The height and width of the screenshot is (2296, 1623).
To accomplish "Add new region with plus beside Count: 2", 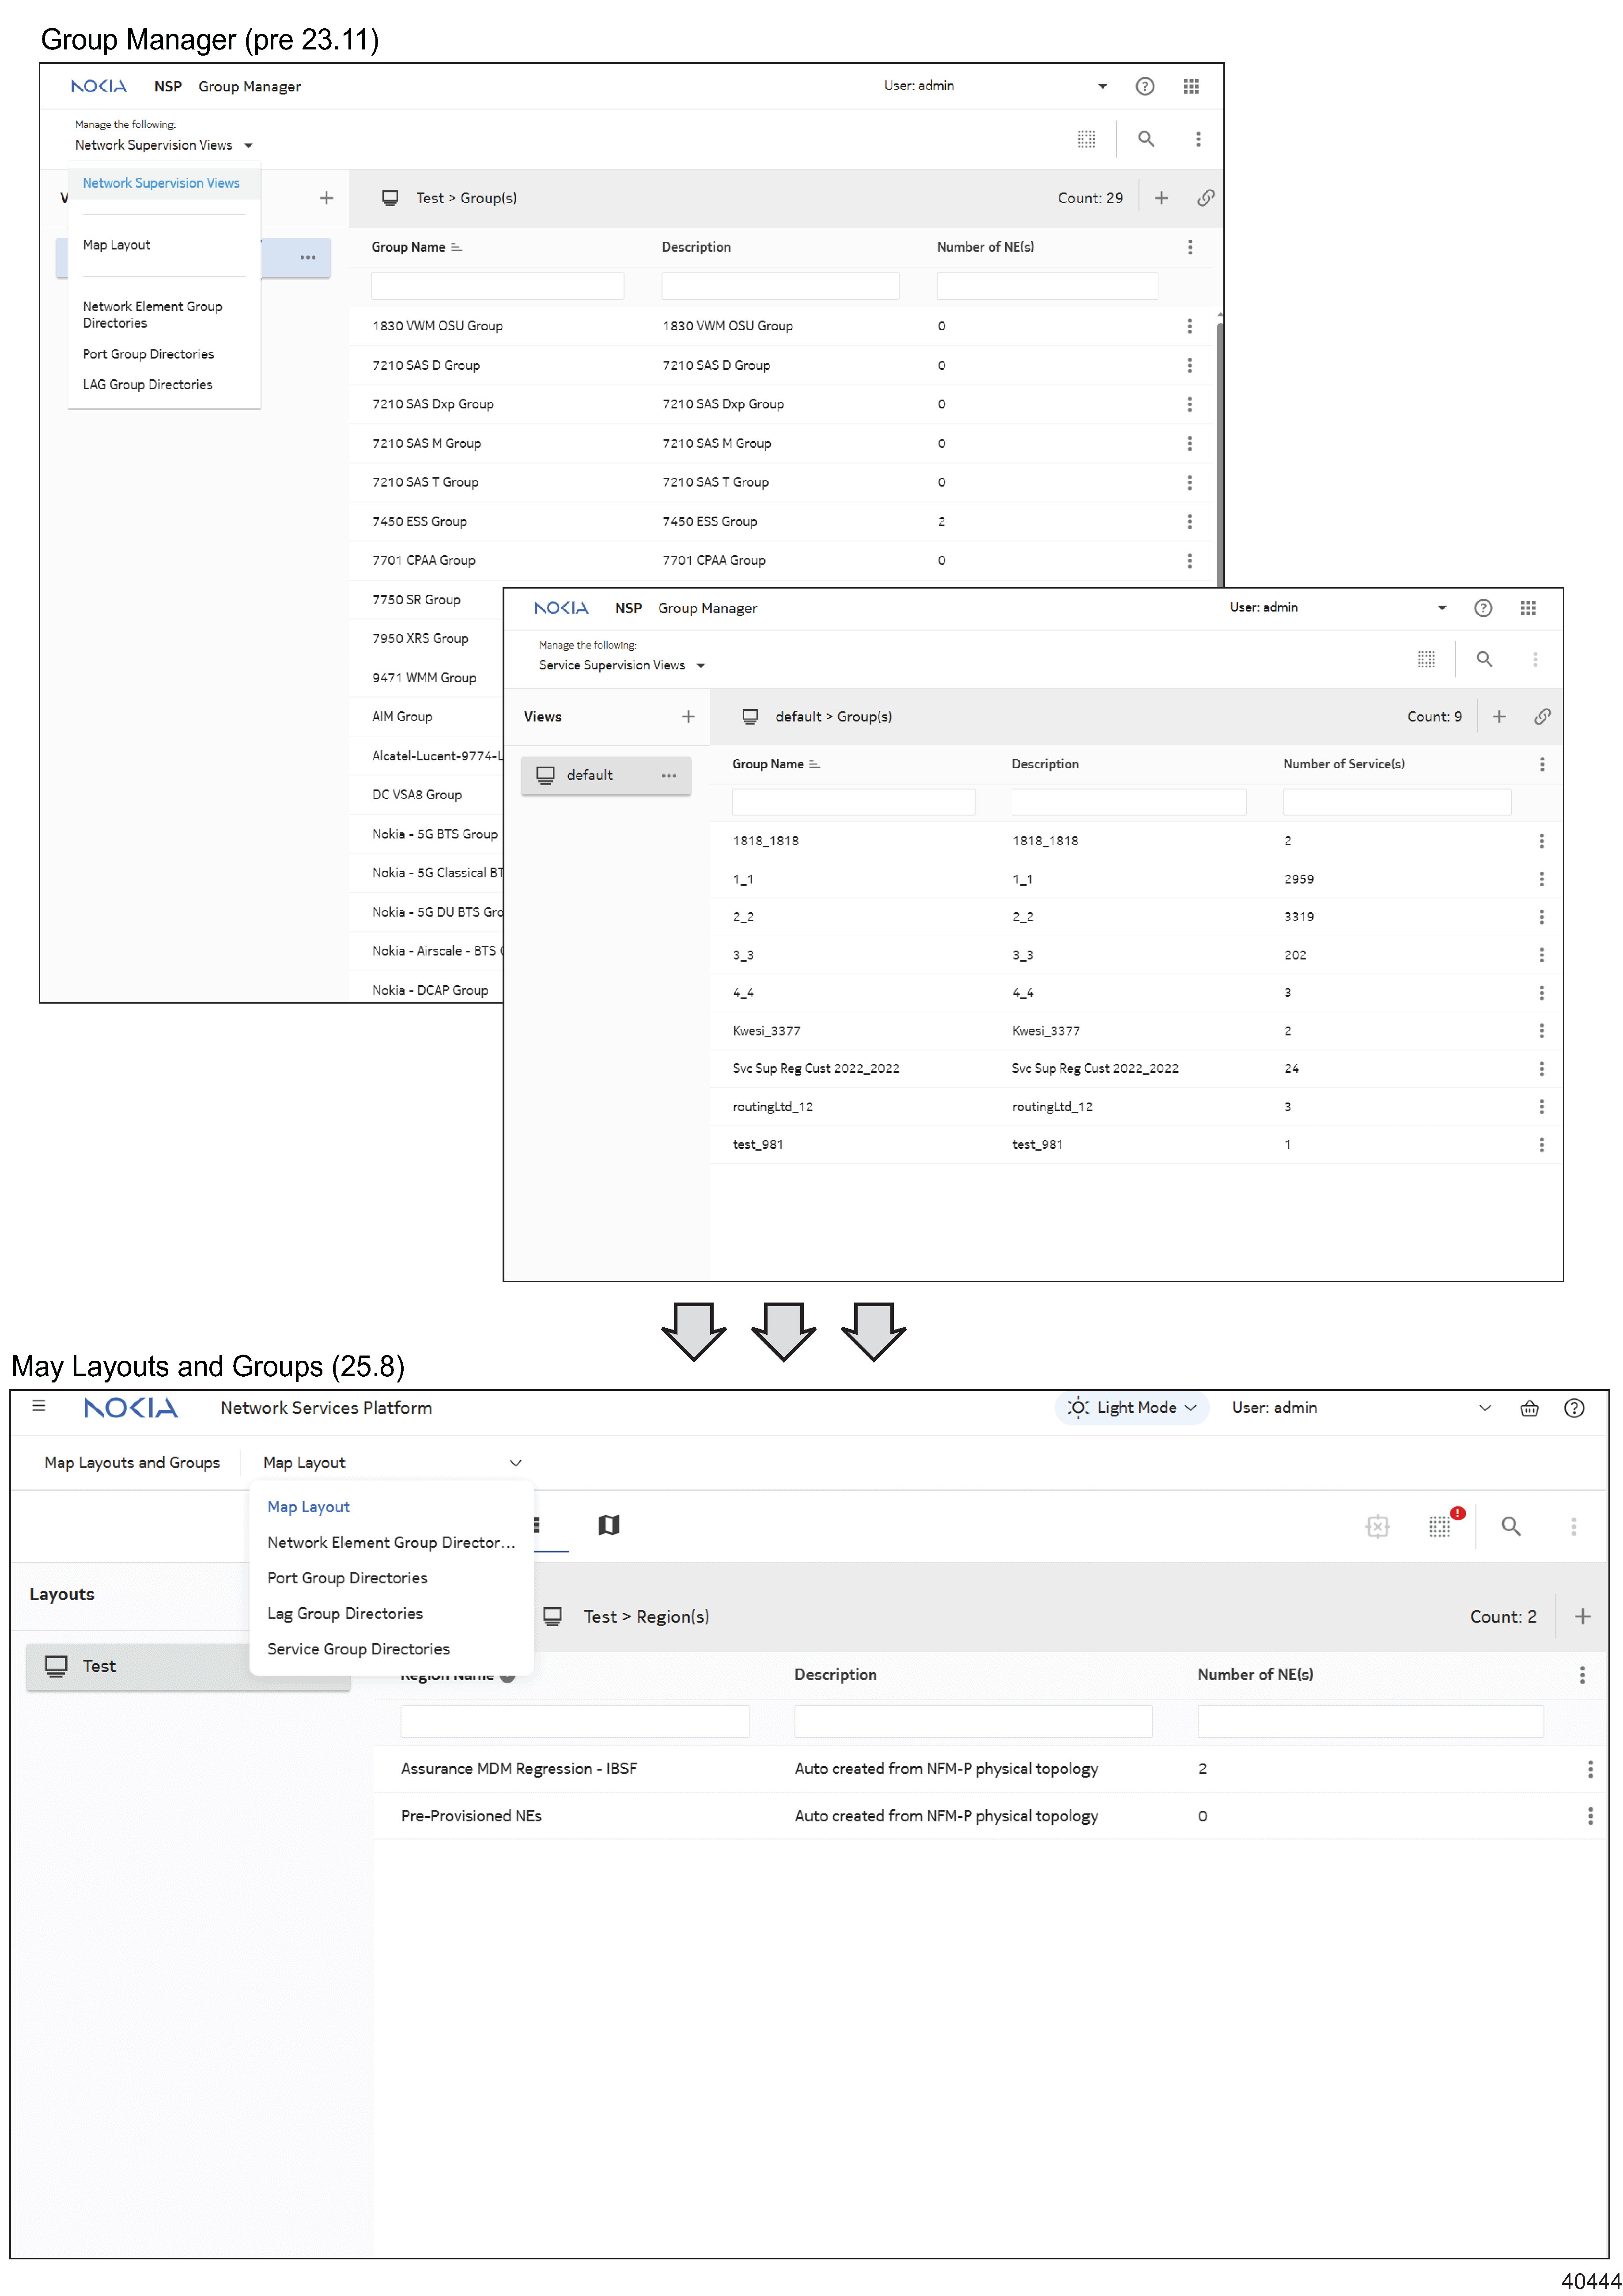I will point(1582,1617).
